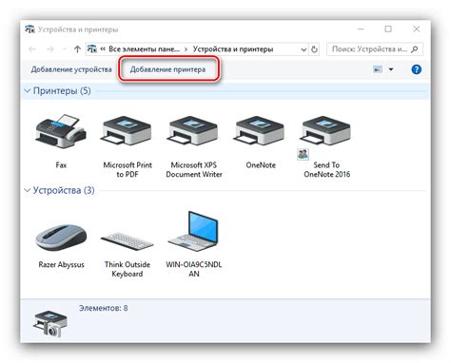The image size is (451, 363).
Task: Select the WIN-OIA9C5NDLAN laptop icon
Action: coord(193,232)
